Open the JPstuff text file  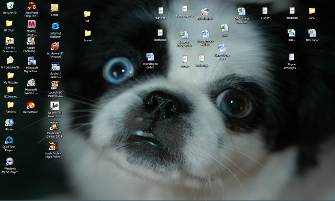pos(265,11)
